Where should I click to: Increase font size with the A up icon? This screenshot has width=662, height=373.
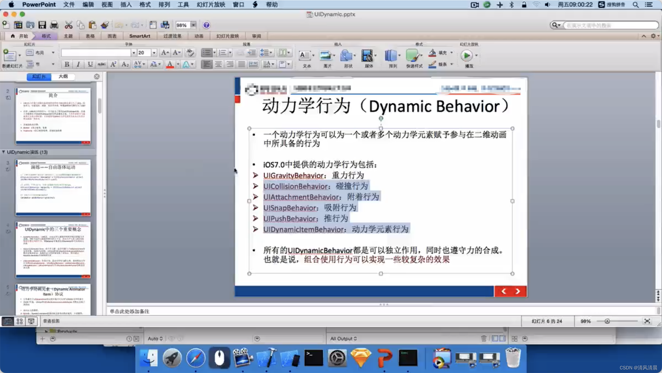pos(165,52)
